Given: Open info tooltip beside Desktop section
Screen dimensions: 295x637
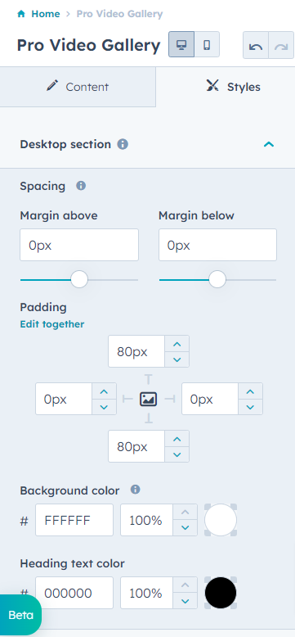Looking at the screenshot, I should pyautogui.click(x=123, y=144).
